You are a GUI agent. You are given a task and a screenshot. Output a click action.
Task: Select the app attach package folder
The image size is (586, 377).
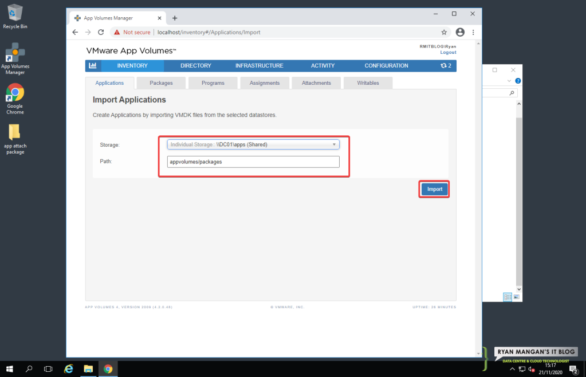15,139
